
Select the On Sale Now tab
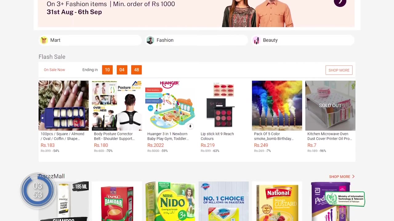point(54,70)
